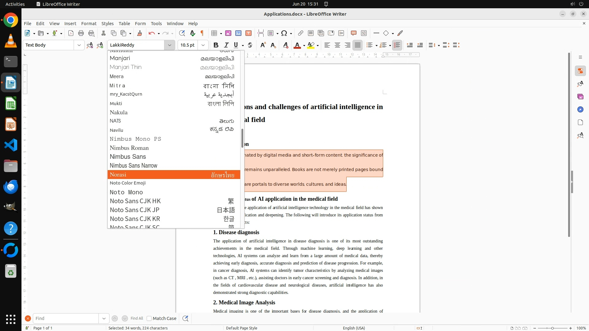589x331 pixels.
Task: Enable the Match Case checkbox
Action: tap(149, 318)
